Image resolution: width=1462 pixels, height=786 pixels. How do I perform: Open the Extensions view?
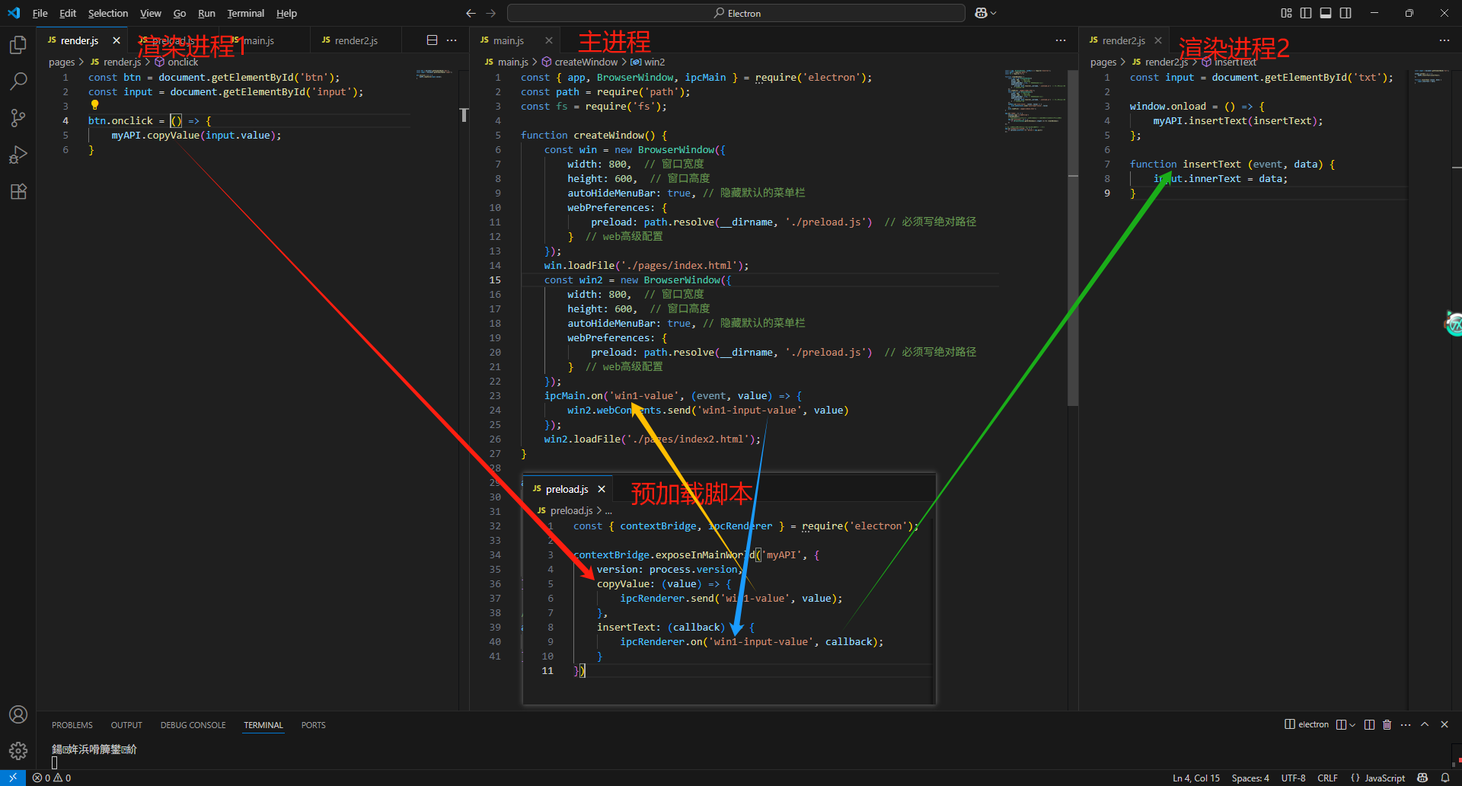[18, 191]
